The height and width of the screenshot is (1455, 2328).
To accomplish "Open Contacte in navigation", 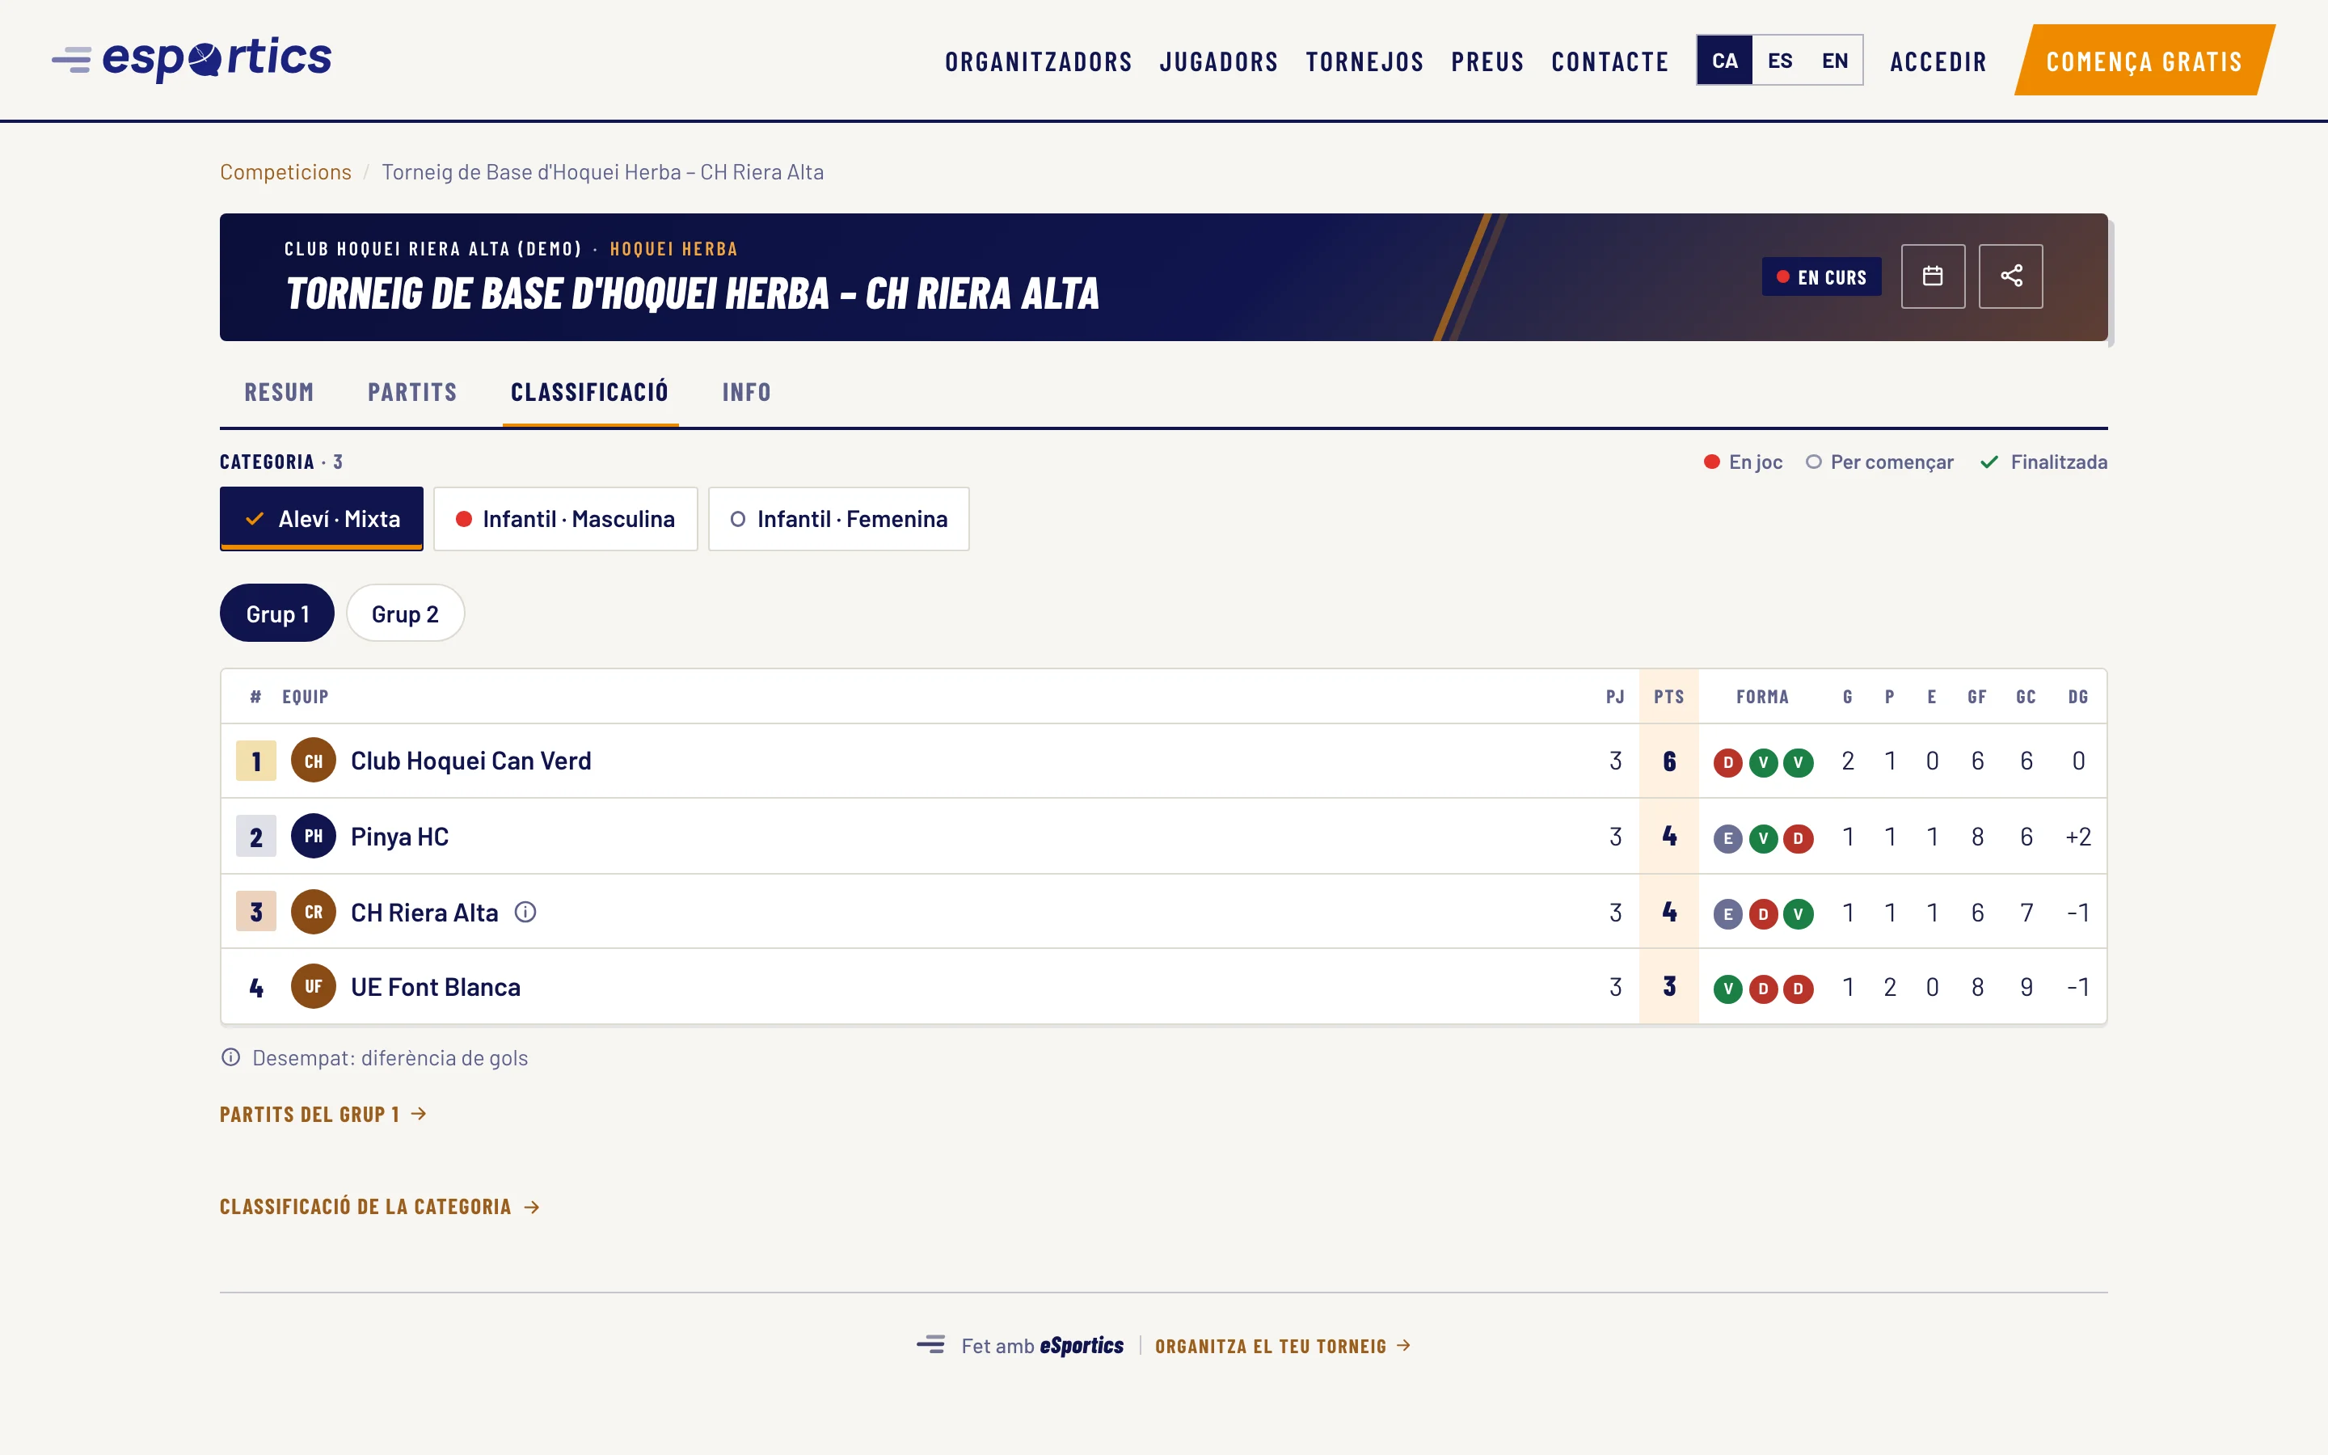I will 1609,61.
